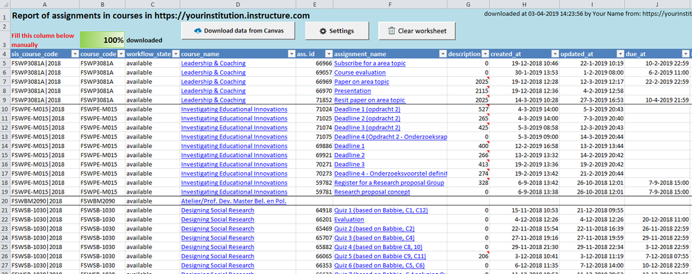
Task: Click the Download data from Canvas button
Action: click(x=238, y=31)
